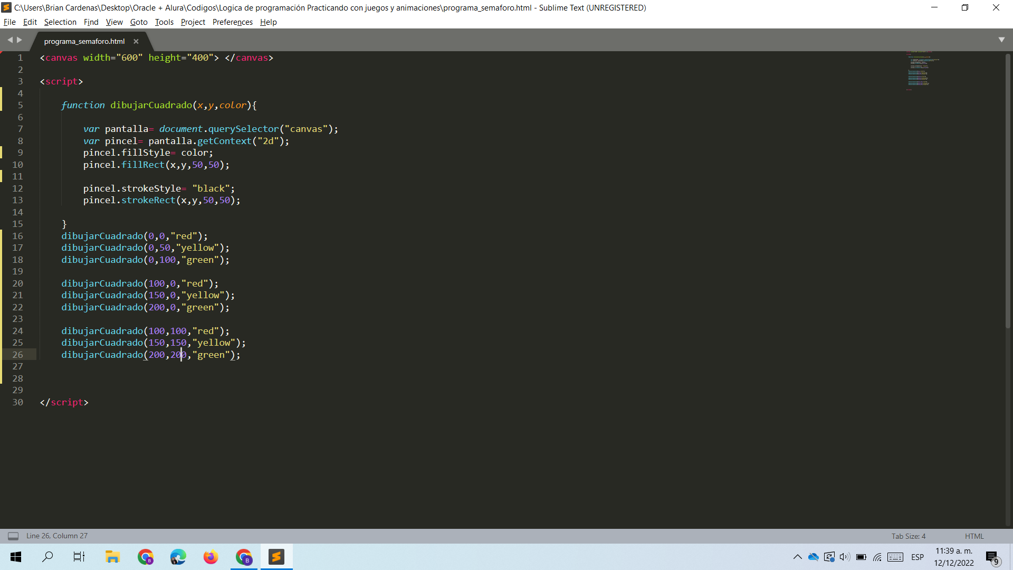Screen dimensions: 1013x570
Task: Click the Sublime Text taskbar icon
Action: pos(276,557)
